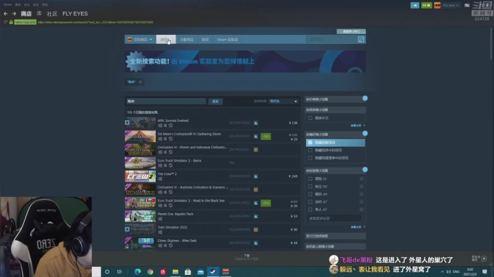
Task: Launch Microsoft Edge from the taskbar
Action: pyautogui.click(x=138, y=272)
